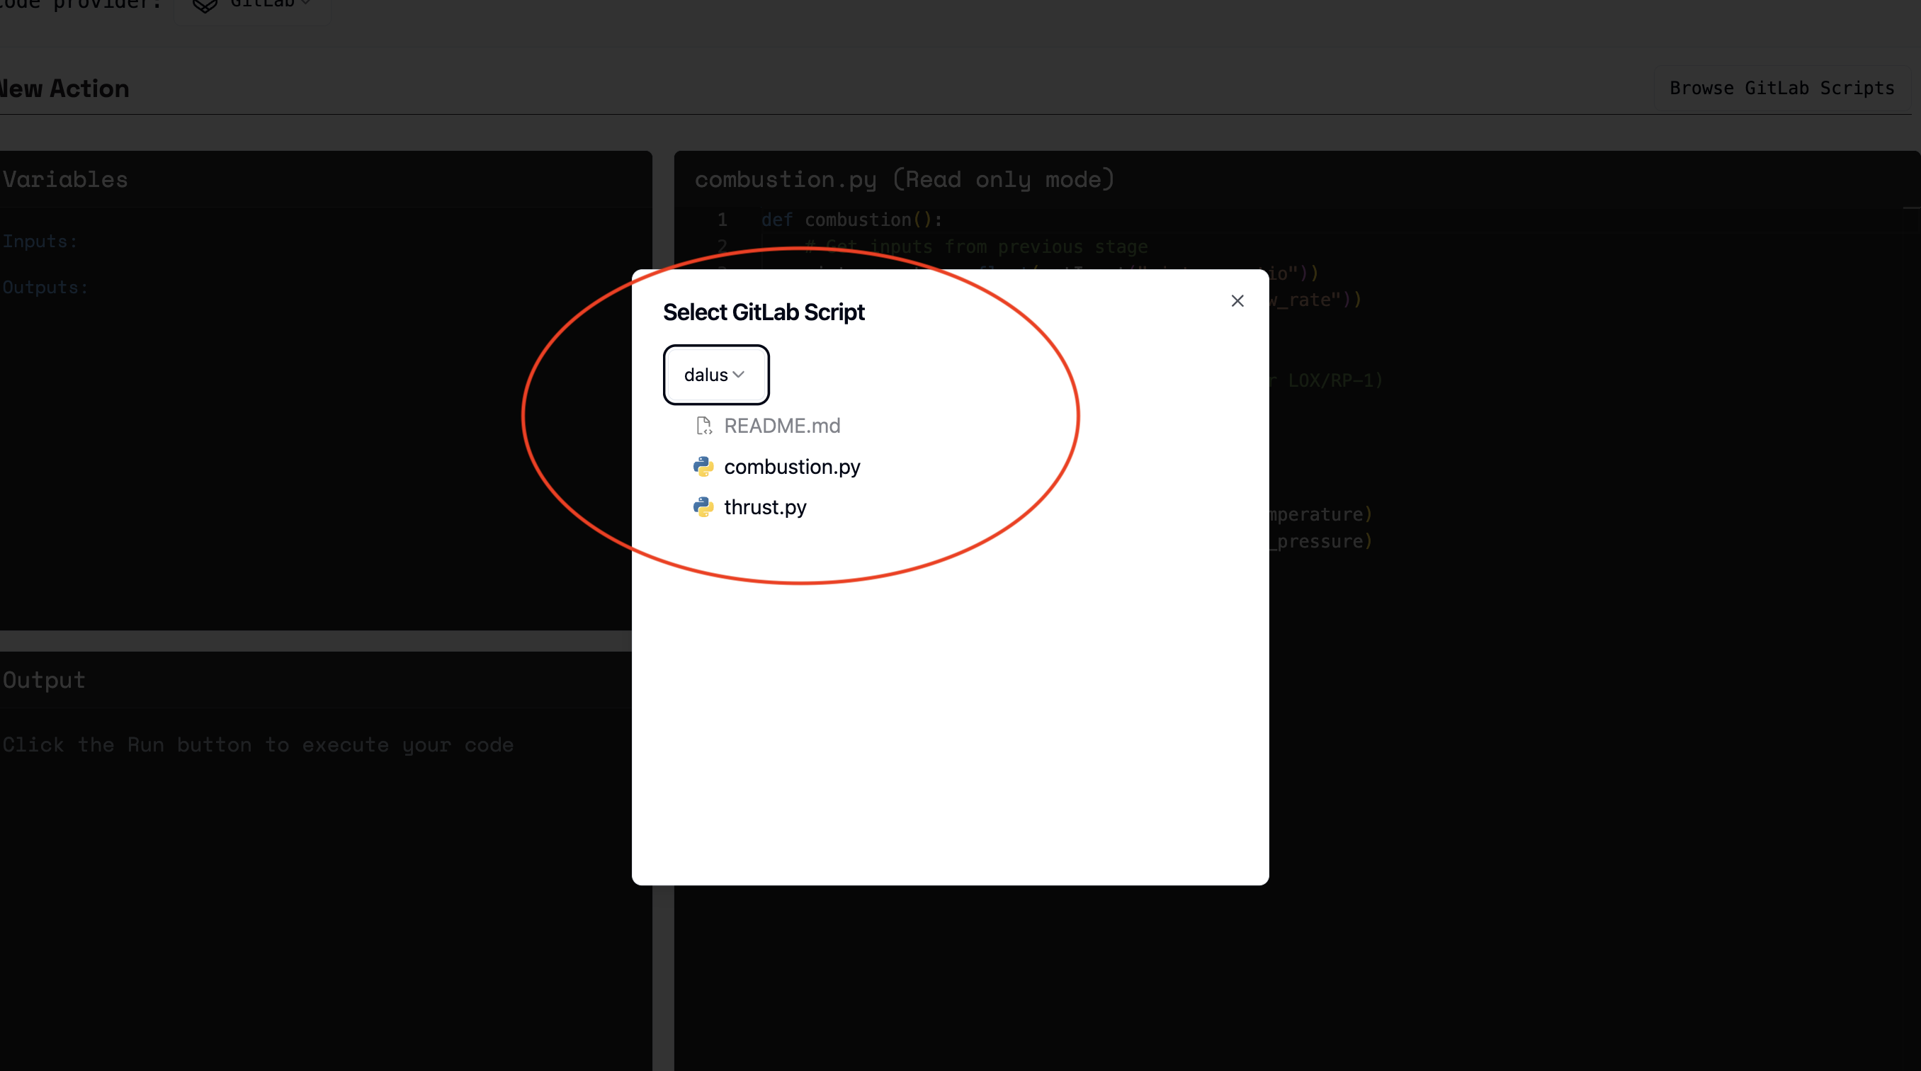Open the dalus repository dropdown

point(715,375)
